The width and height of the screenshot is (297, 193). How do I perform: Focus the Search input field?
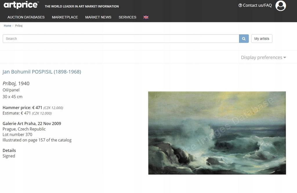(121, 39)
